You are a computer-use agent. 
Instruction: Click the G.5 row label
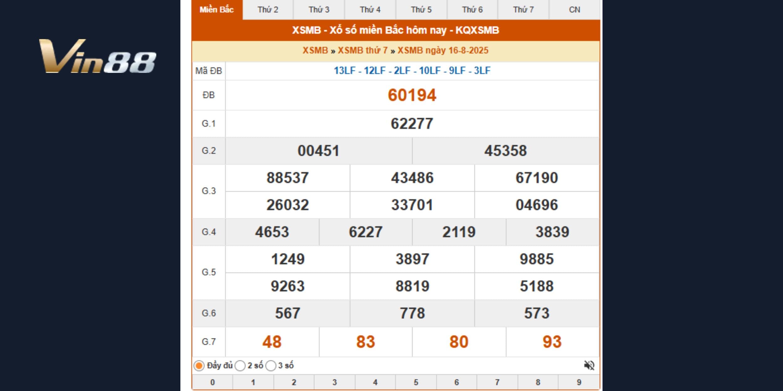point(209,272)
